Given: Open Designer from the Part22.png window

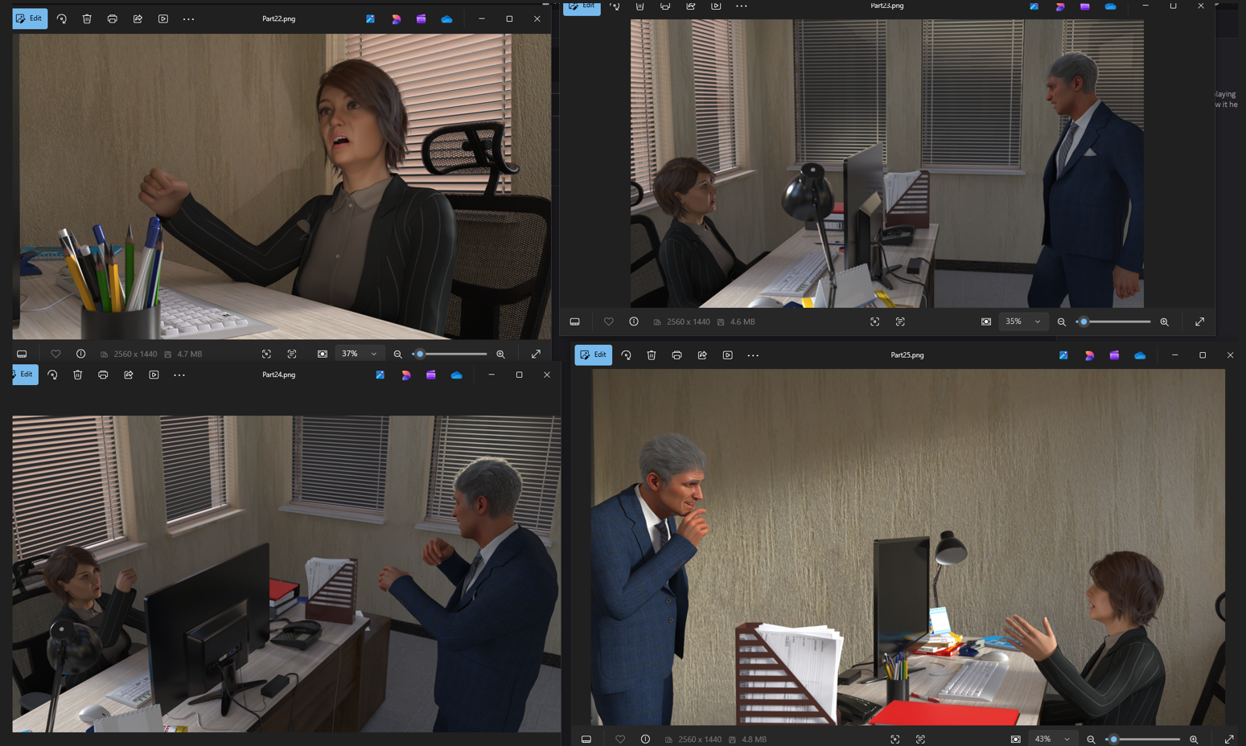Looking at the screenshot, I should pos(396,18).
